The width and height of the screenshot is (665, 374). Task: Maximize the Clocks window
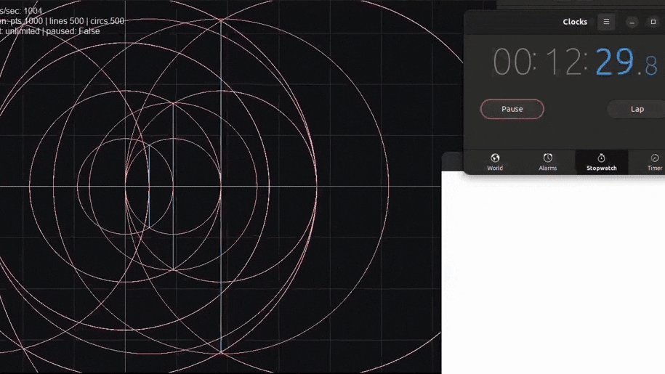point(653,22)
